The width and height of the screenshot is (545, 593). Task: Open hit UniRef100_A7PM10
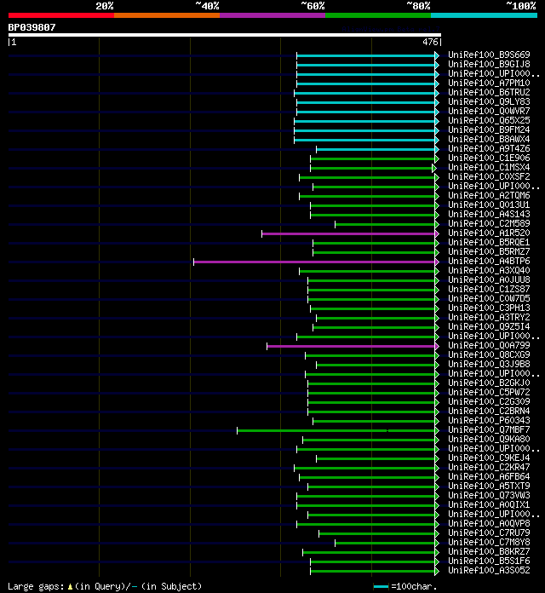tap(489, 83)
